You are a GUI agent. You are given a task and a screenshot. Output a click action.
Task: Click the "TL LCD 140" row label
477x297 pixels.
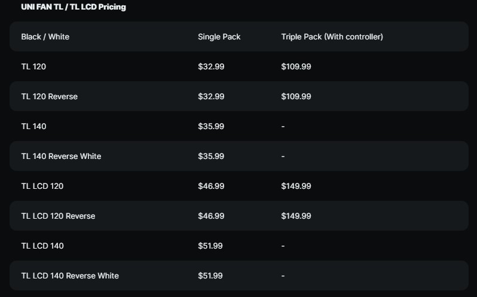[42, 246]
